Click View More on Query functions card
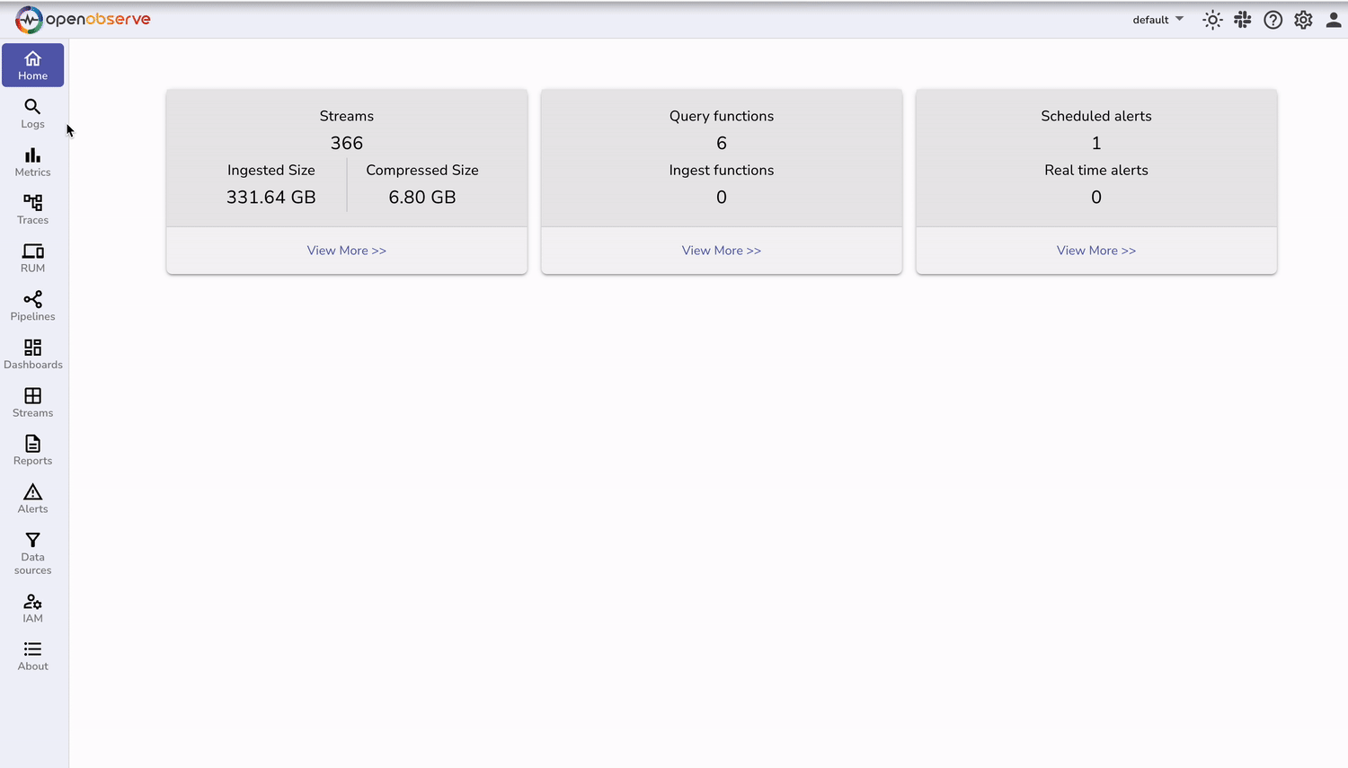This screenshot has height=768, width=1348. click(721, 250)
